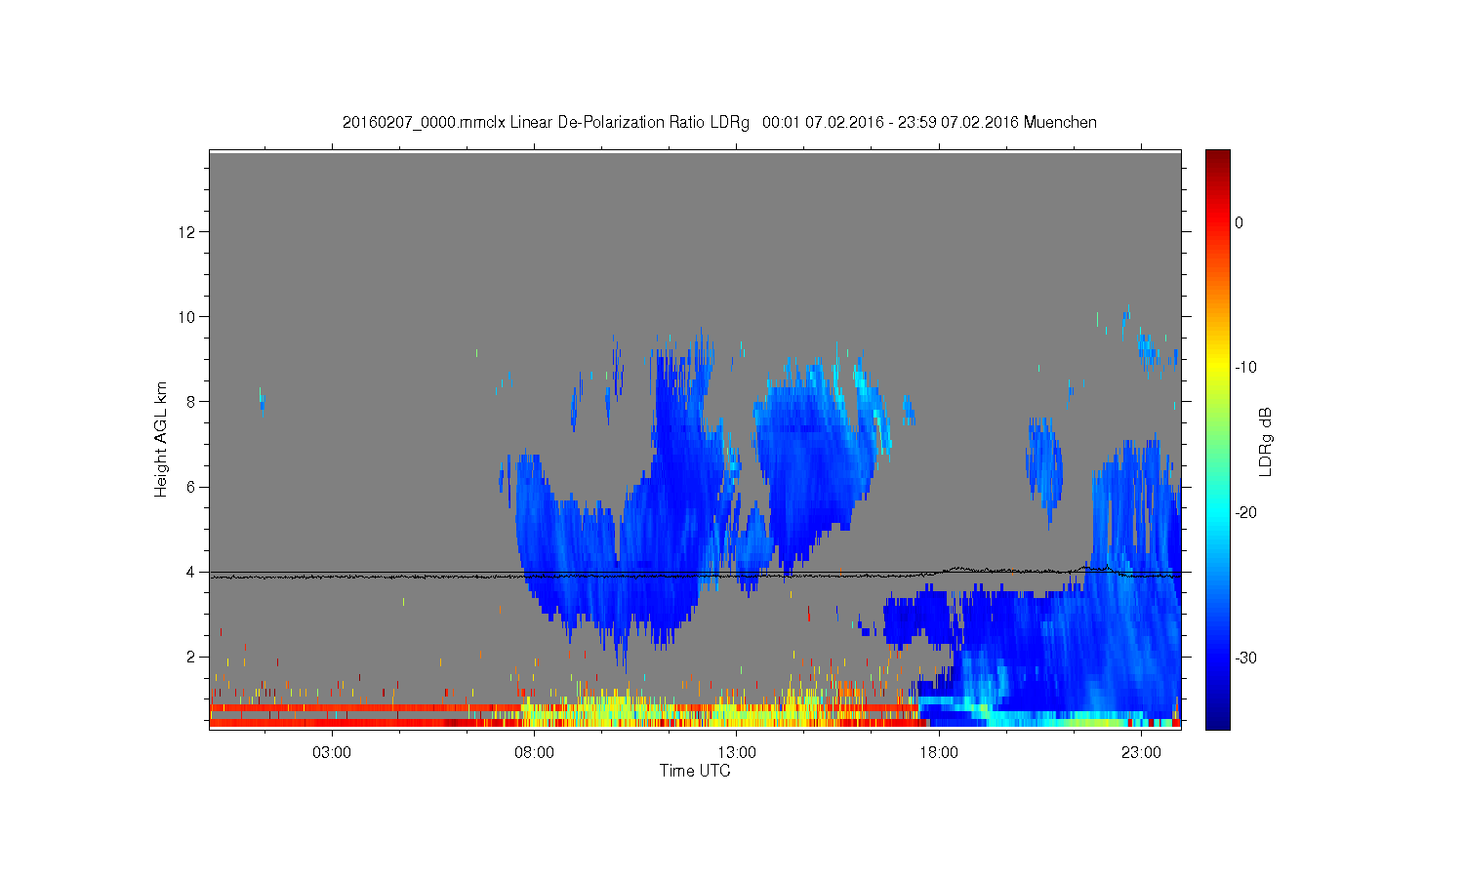This screenshot has width=1464, height=878.
Task: Select the 23:00 time tick label
Action: (x=1141, y=753)
